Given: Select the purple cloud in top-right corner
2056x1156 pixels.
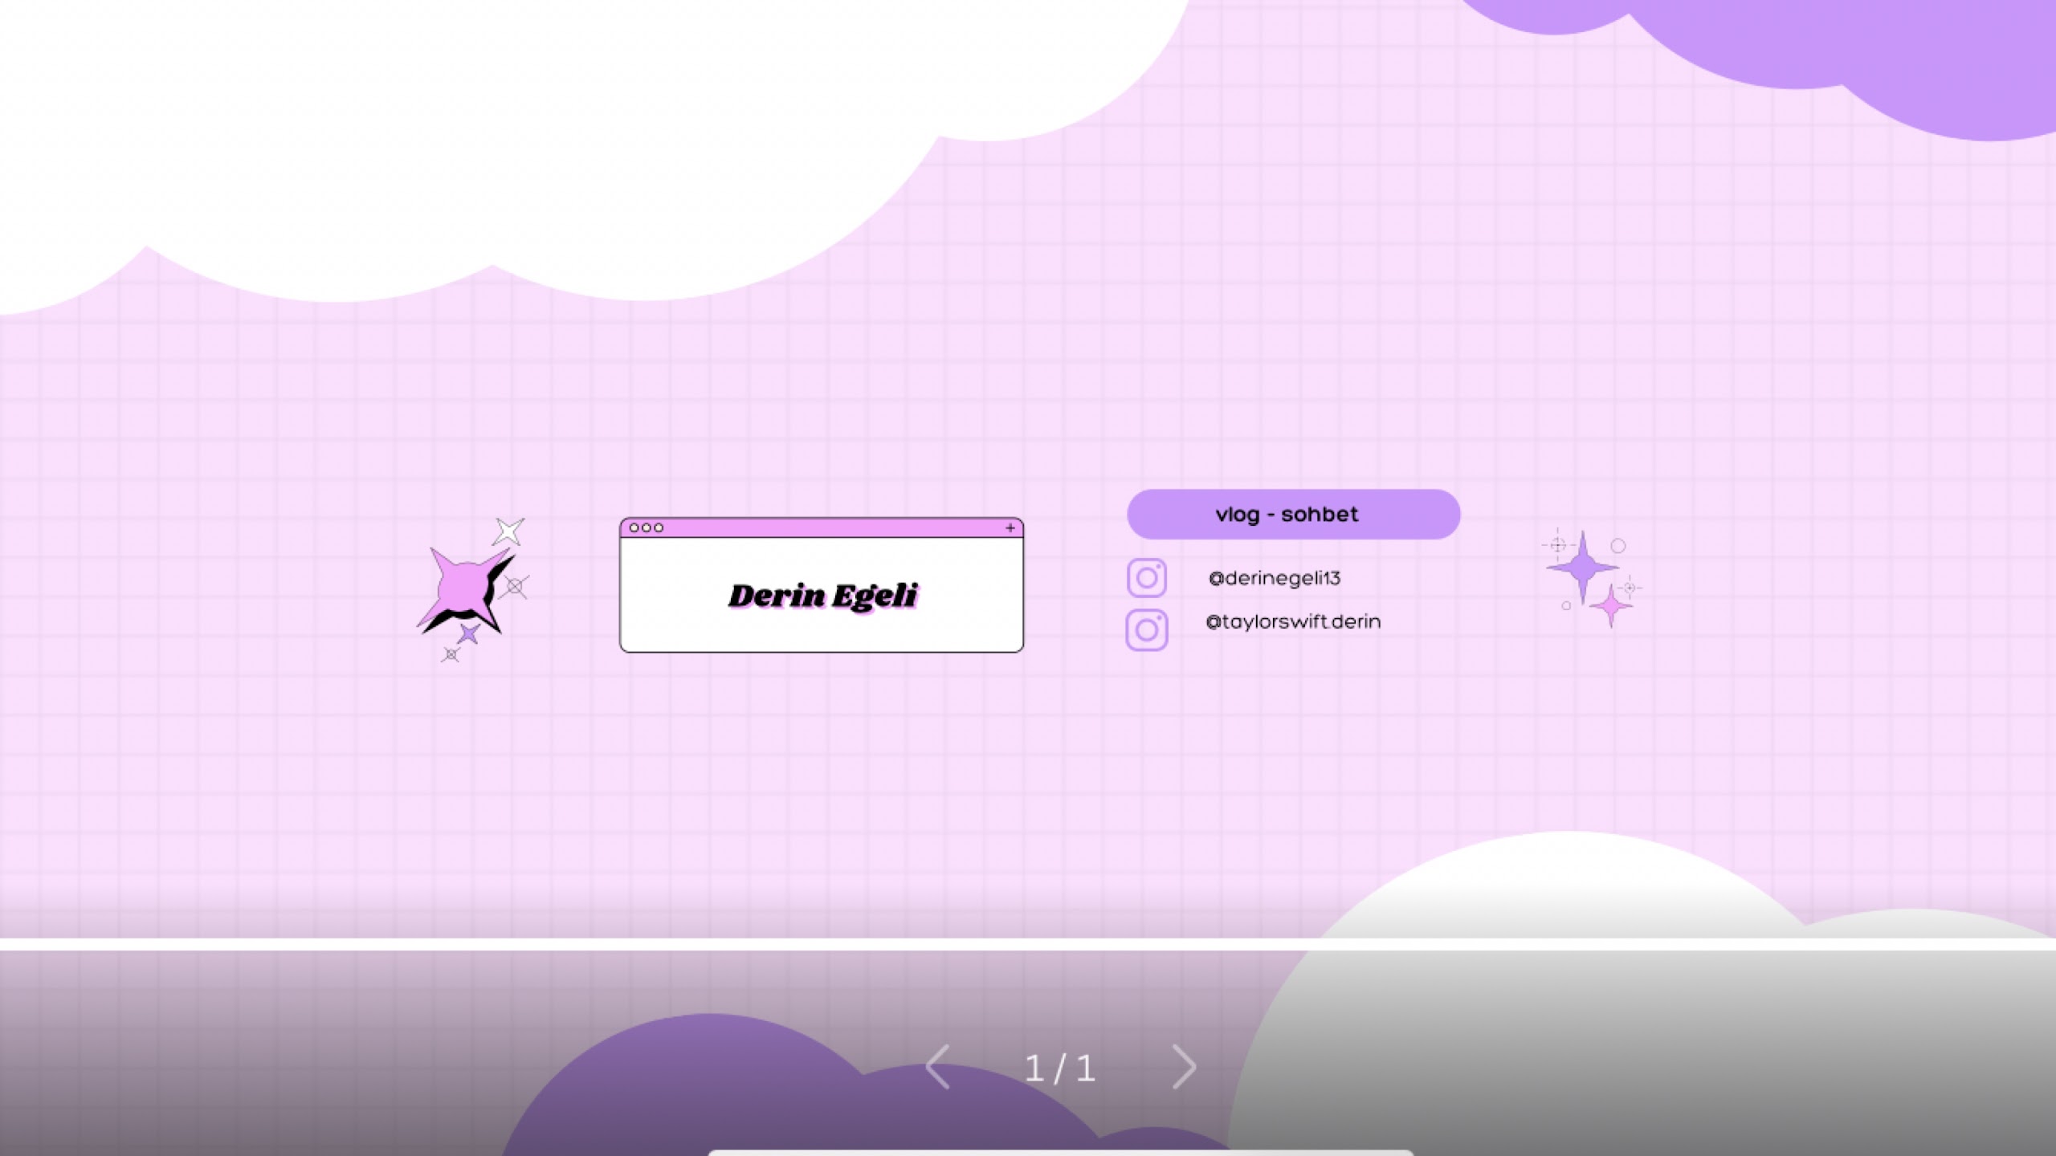Looking at the screenshot, I should pos(1847,48).
